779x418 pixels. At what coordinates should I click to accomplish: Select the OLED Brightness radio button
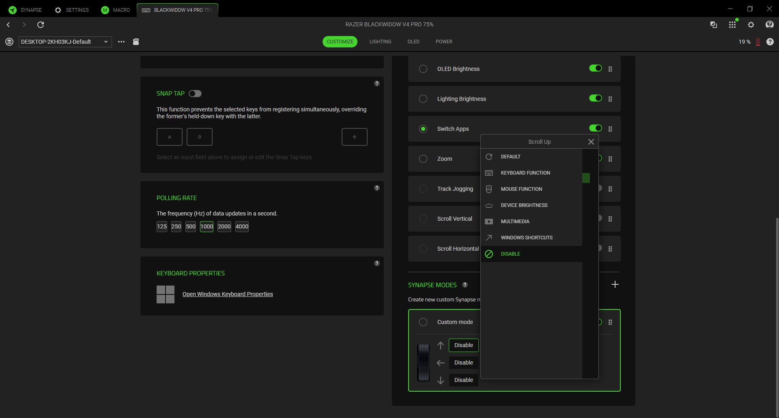423,69
